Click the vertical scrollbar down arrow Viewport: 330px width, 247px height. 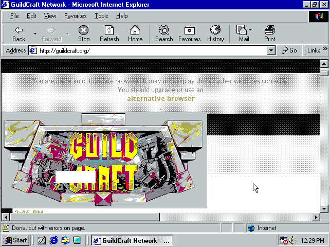coord(324,209)
